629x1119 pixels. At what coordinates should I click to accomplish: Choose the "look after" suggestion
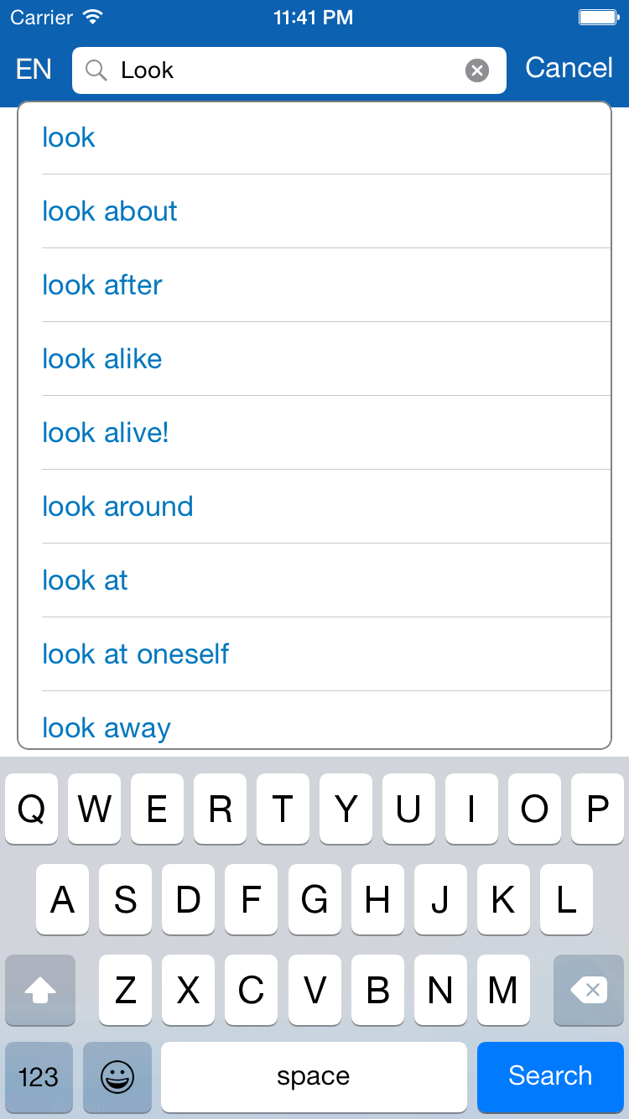click(x=102, y=285)
